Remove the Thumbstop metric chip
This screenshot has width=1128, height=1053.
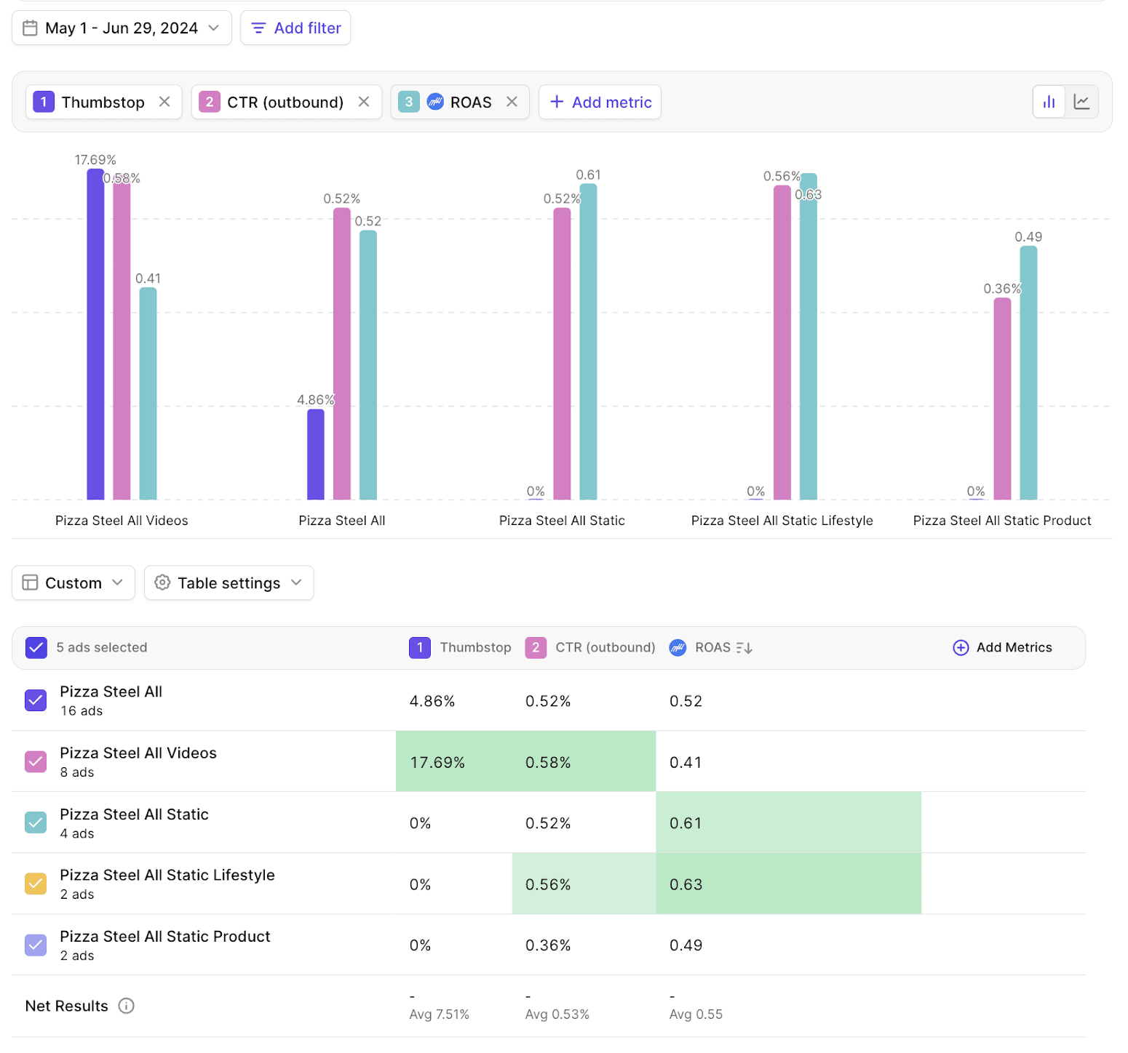click(x=164, y=102)
